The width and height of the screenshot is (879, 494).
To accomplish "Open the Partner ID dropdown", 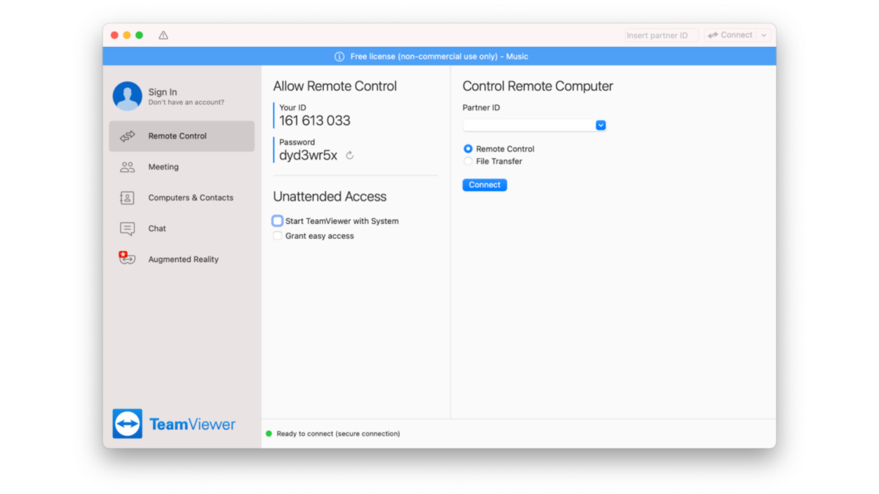I will [601, 124].
